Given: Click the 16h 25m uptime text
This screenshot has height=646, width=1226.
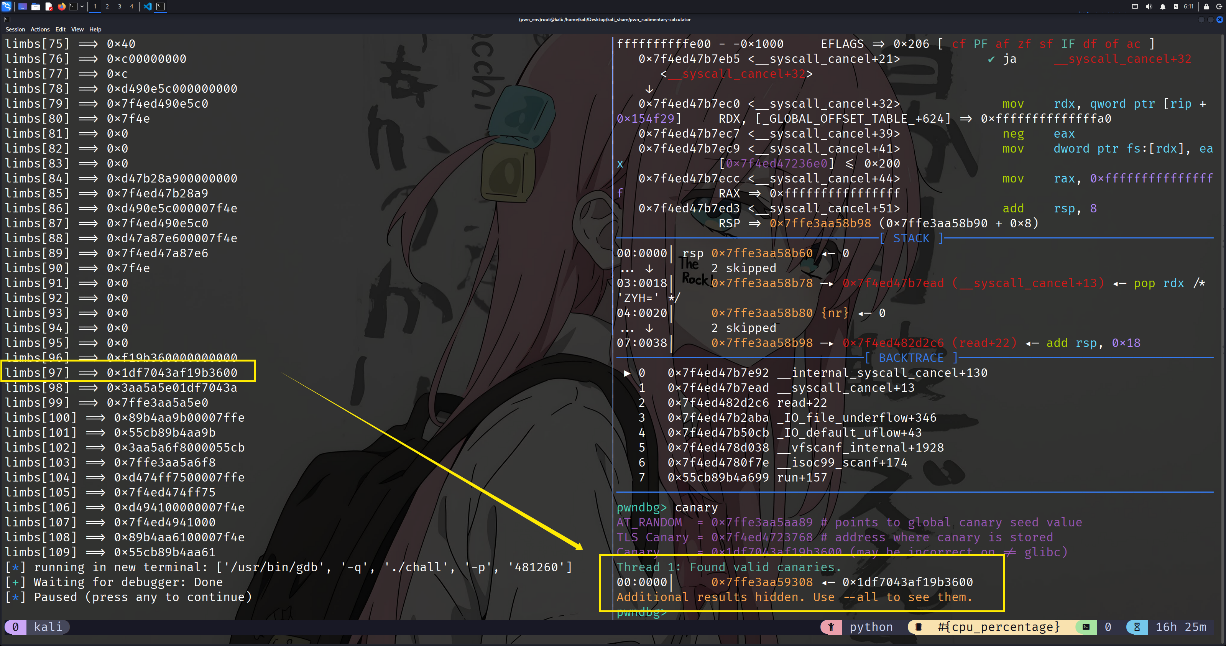Looking at the screenshot, I should click(1181, 627).
